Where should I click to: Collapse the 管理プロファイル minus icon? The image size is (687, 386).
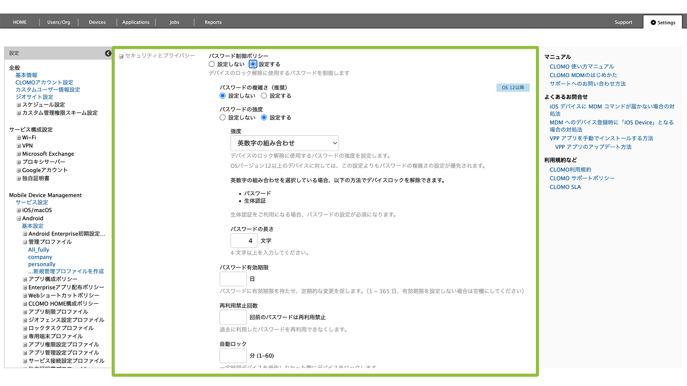[25, 242]
